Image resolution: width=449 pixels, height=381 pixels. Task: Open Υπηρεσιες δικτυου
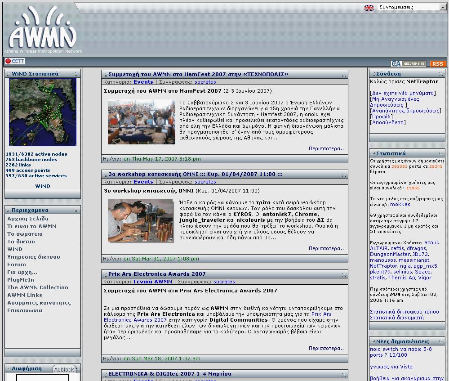(34, 257)
